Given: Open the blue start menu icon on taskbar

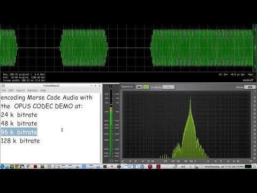Looking at the screenshot, I should click(2, 167).
